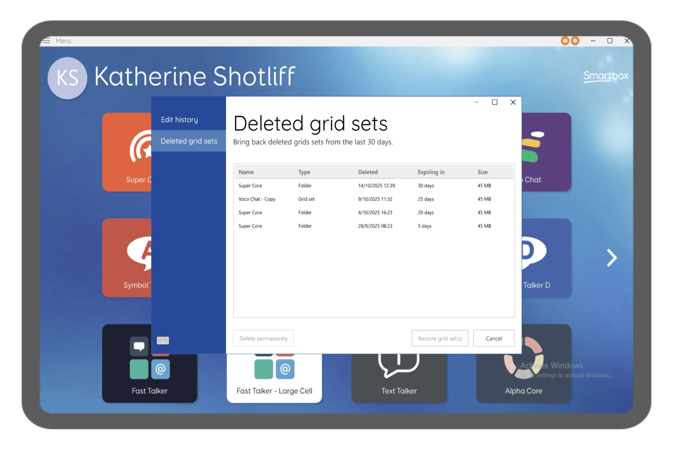Open the Talker D tile behind the dialog
673x449 pixels.
pyautogui.click(x=546, y=258)
